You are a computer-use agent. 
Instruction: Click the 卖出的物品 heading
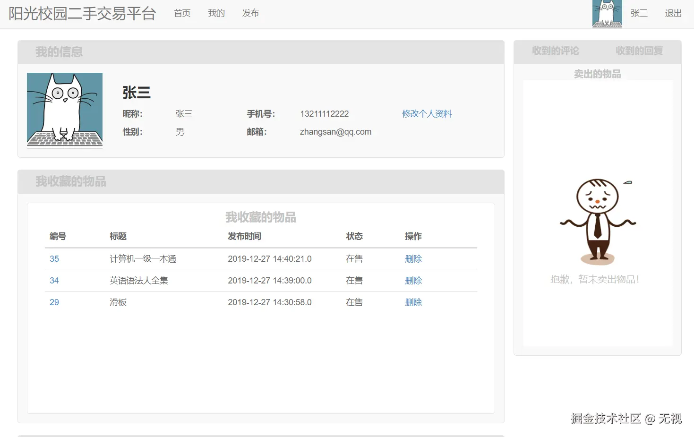point(598,74)
